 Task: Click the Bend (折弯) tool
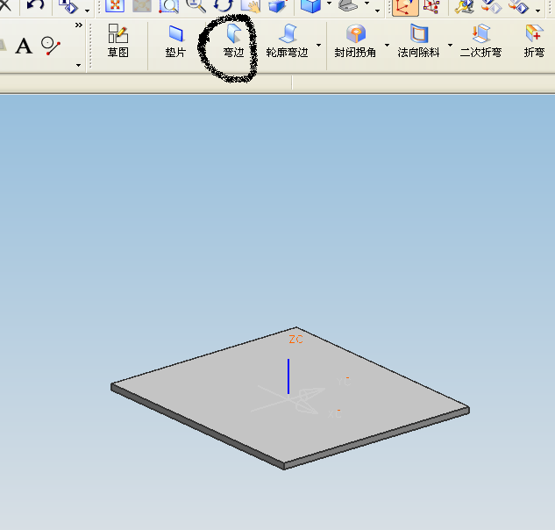(534, 40)
